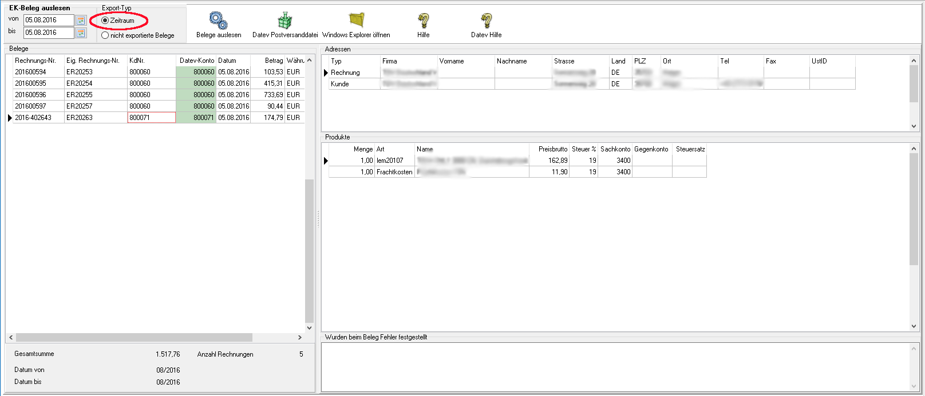Open calendar picker for 'von' date

pos(81,21)
